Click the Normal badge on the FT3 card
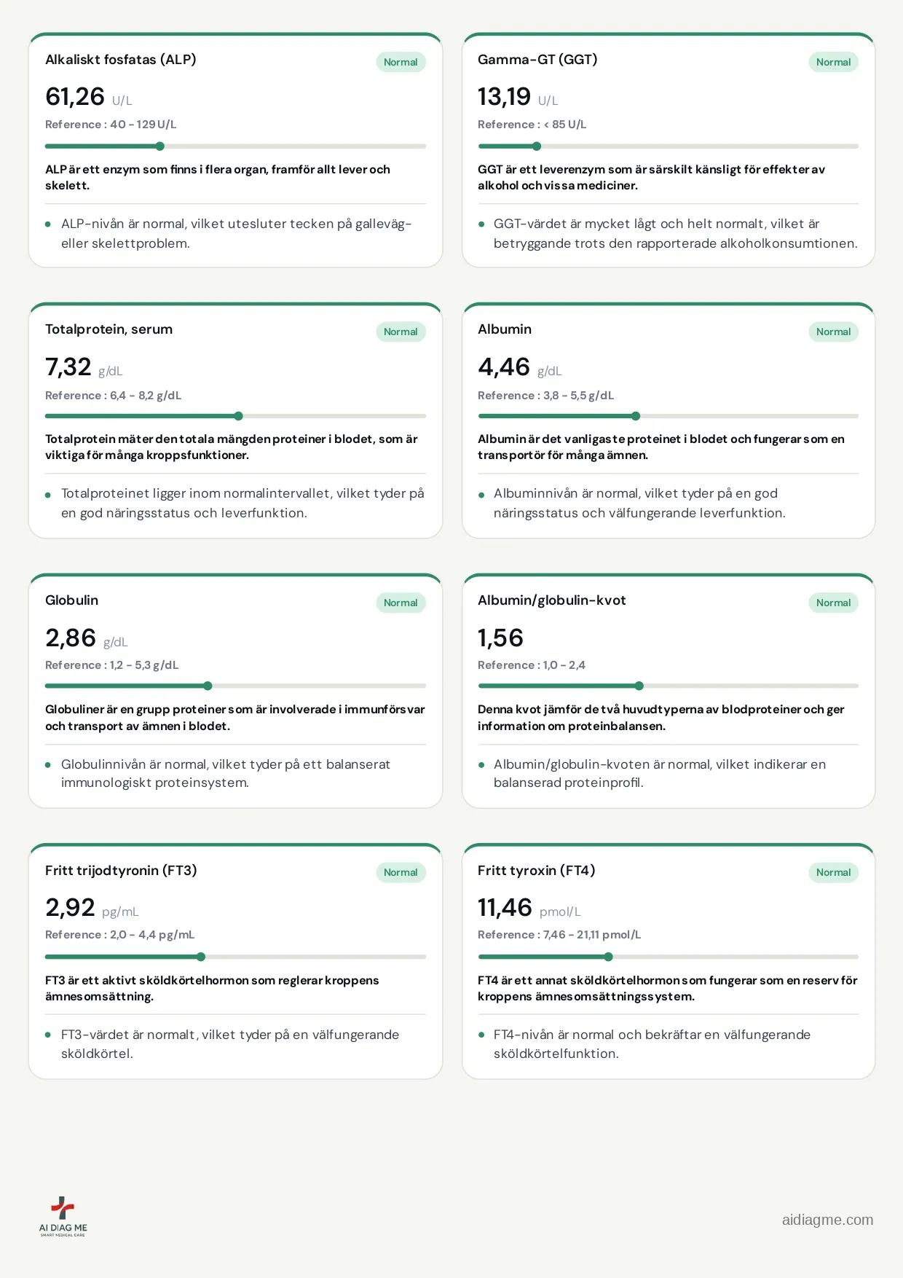 coord(401,872)
